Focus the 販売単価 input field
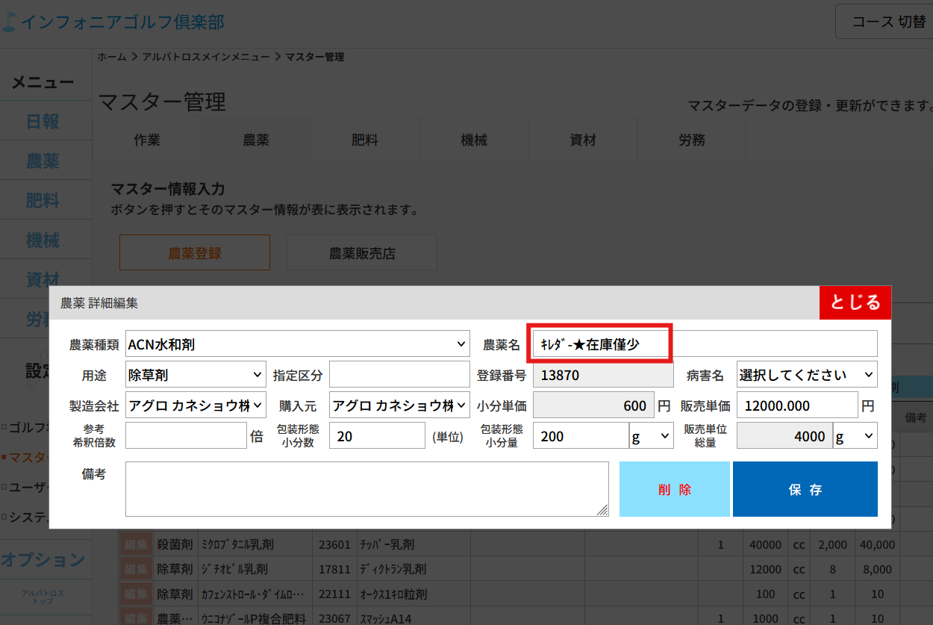Viewport: 933px width, 625px height. coord(796,405)
